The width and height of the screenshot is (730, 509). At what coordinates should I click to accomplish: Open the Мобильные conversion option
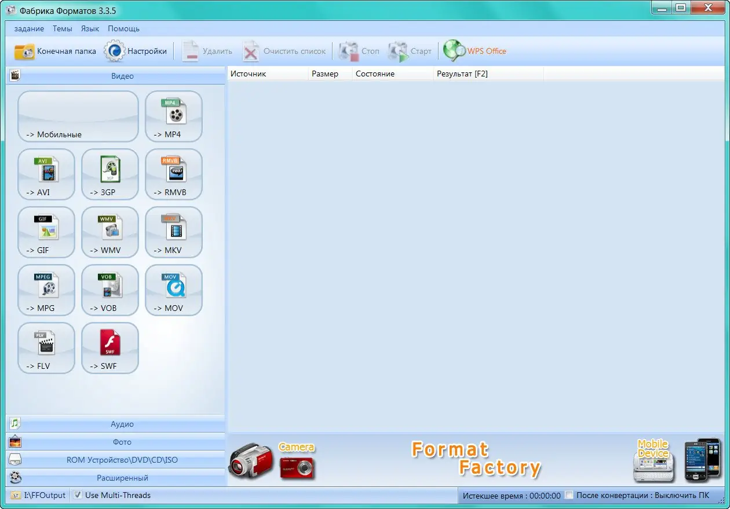coord(78,116)
